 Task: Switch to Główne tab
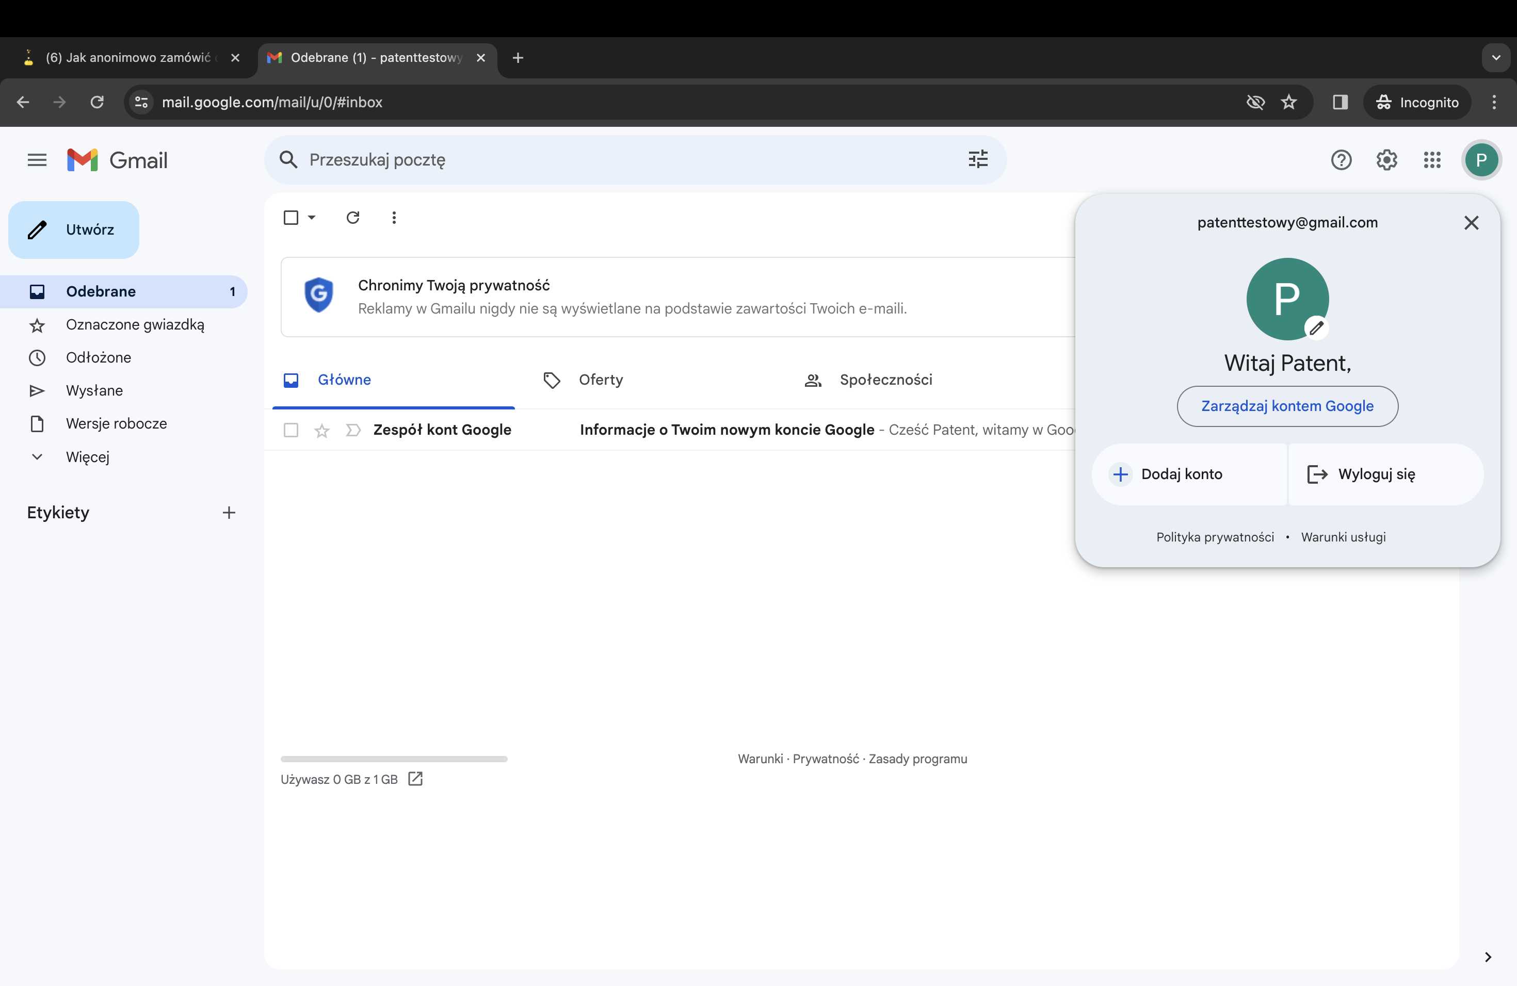pyautogui.click(x=393, y=380)
